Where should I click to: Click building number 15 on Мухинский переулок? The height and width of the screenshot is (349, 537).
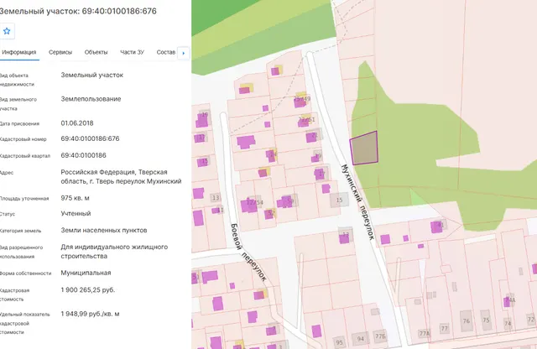point(339,200)
